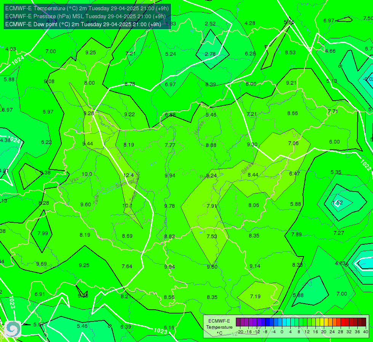373x342 pixels.
Task: Click the 7.99 value inside diamond contour
Action: 43,234
